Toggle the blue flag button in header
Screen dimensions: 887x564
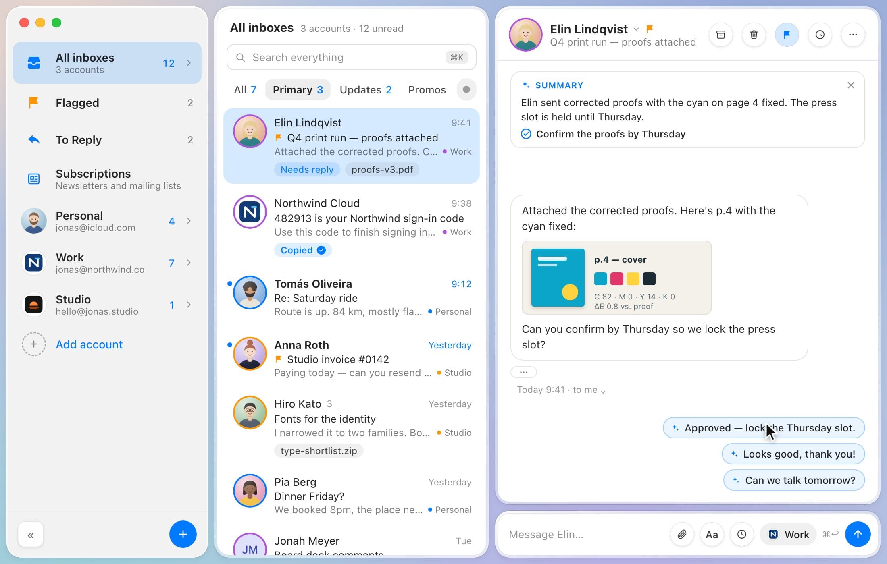coord(787,35)
